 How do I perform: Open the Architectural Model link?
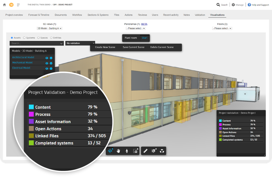[23, 57]
